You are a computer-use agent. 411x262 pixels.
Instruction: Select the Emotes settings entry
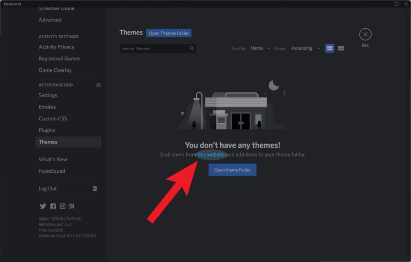pyautogui.click(x=47, y=107)
